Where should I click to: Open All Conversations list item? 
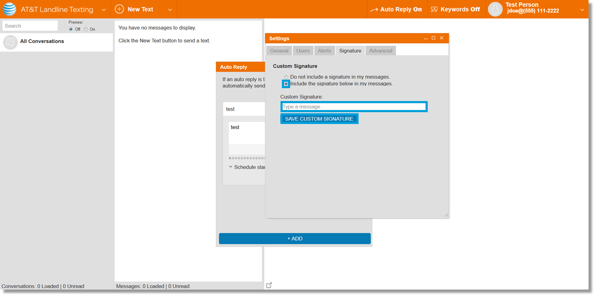coord(57,42)
